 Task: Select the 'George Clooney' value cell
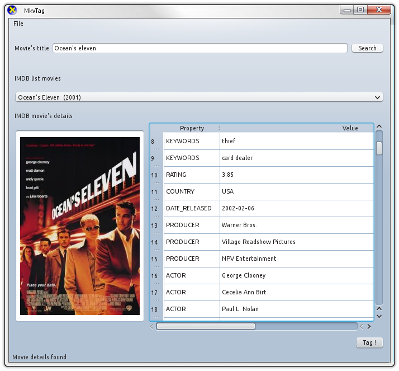coord(297,276)
